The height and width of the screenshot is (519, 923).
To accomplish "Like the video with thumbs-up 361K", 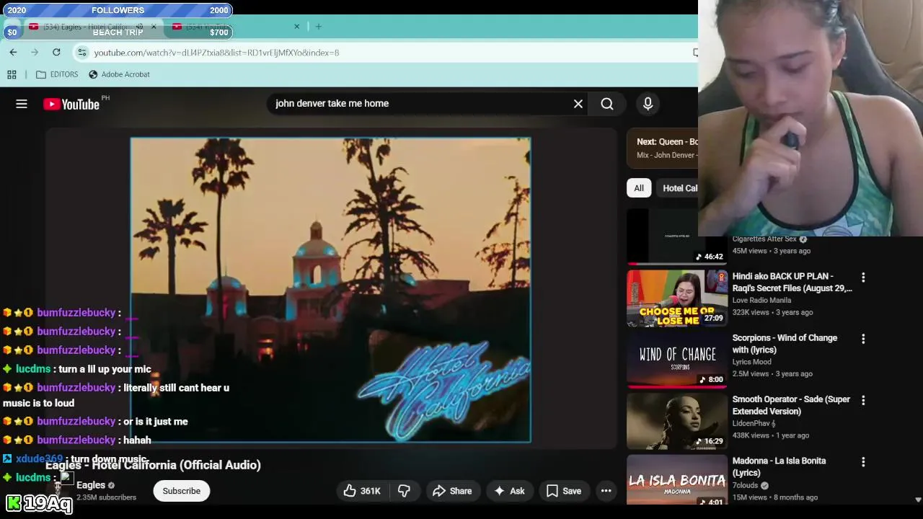I will coord(362,491).
